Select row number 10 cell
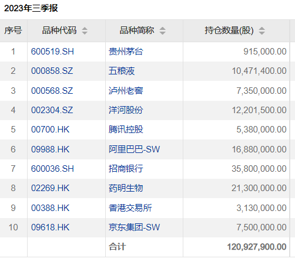The height and width of the screenshot is (262, 295). click(14, 227)
